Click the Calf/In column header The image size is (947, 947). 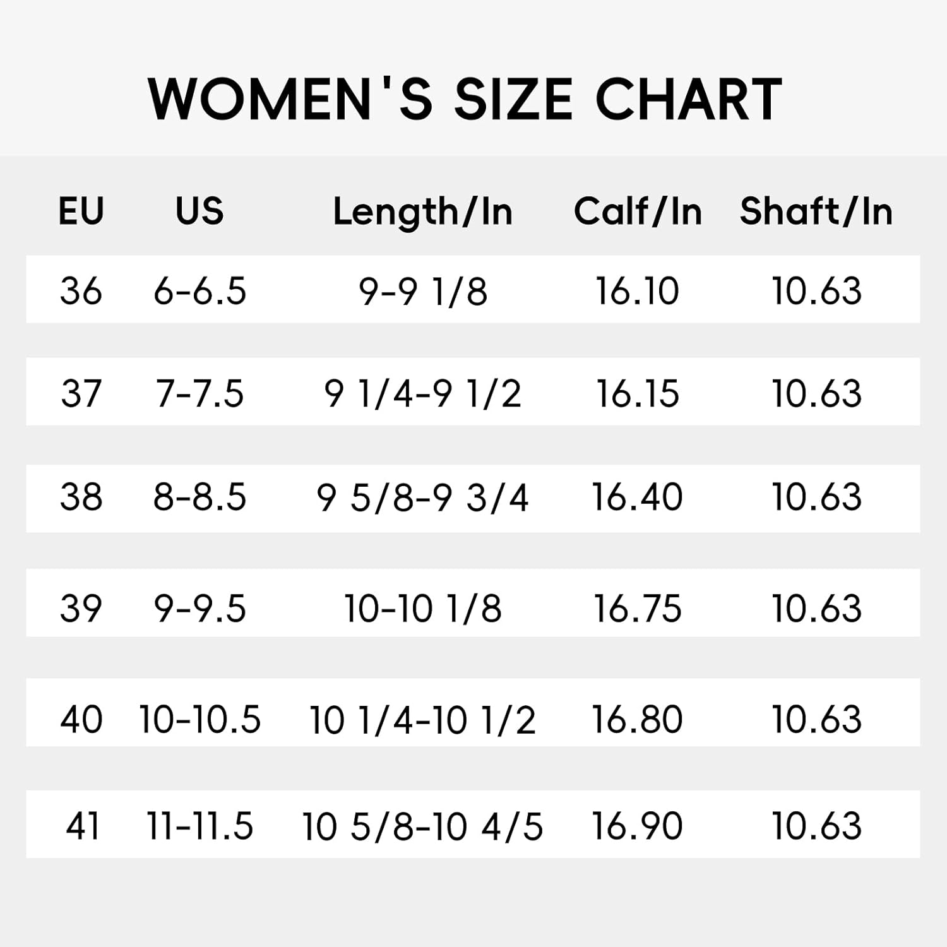638,211
